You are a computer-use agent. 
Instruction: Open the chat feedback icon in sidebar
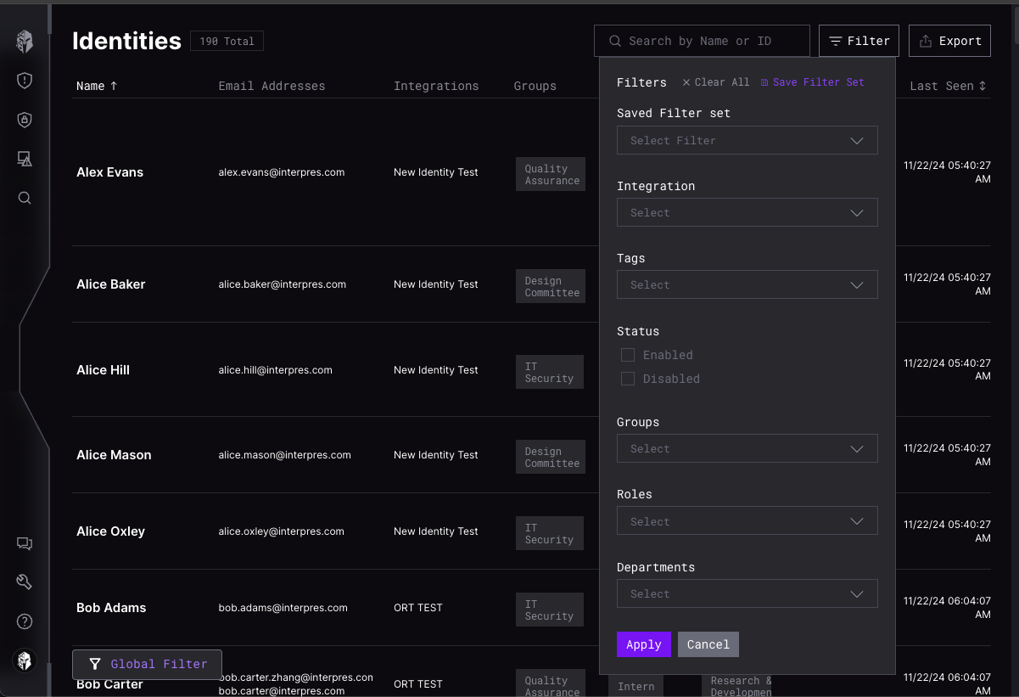pyautogui.click(x=25, y=543)
